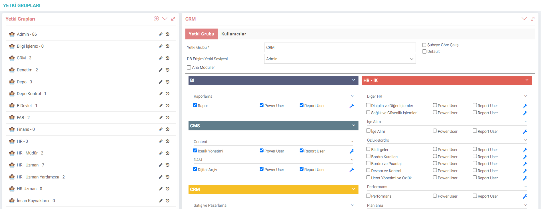Screen dimensions: 541x209
Task: Click the add group plus icon
Action: click(156, 19)
